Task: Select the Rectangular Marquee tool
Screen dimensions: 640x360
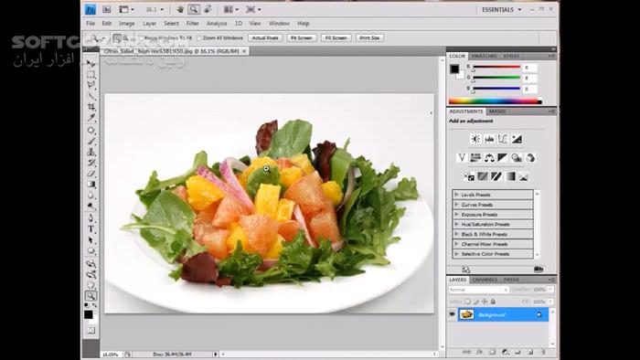Action: pos(91,75)
